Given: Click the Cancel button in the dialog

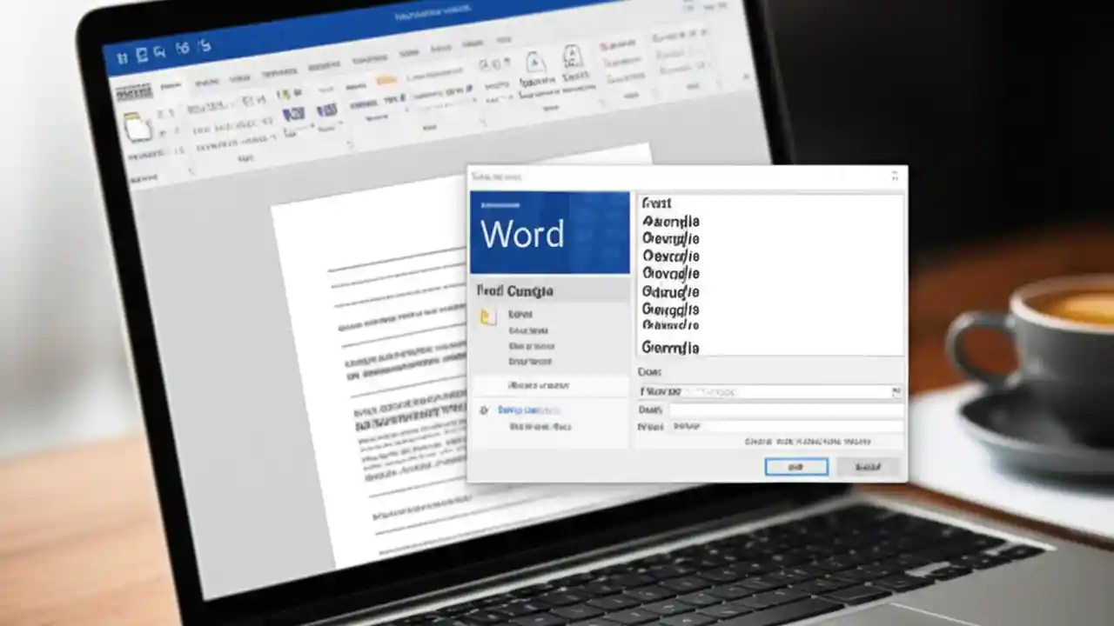Looking at the screenshot, I should coord(868,467).
